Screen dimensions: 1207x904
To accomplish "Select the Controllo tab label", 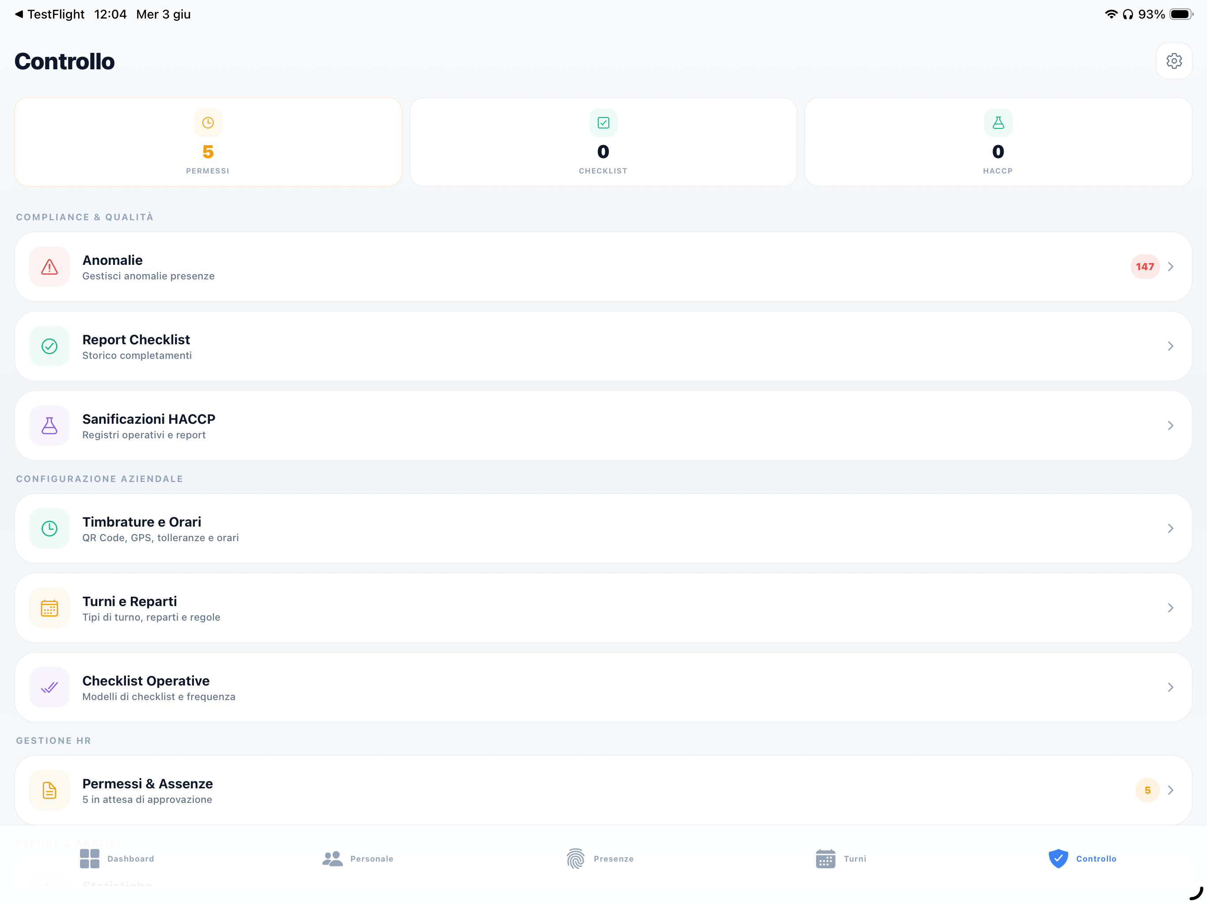I will click(1096, 859).
